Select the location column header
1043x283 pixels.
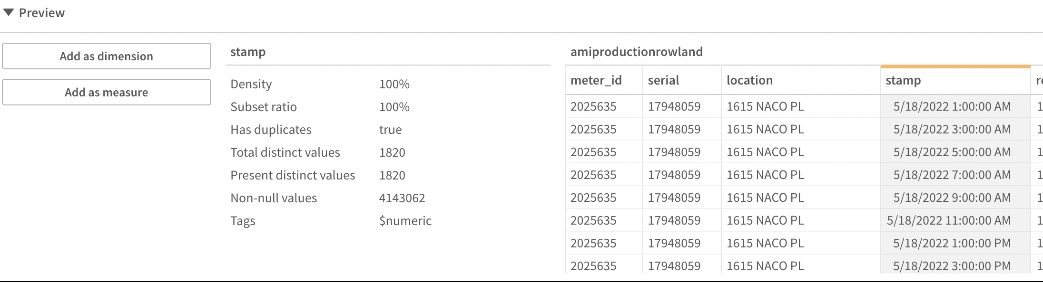[749, 80]
